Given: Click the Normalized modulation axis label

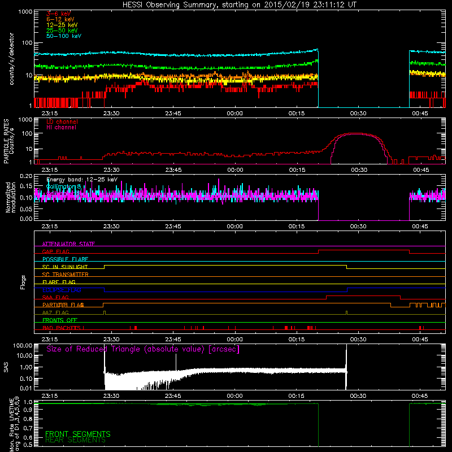Looking at the screenshot, I should (11, 197).
